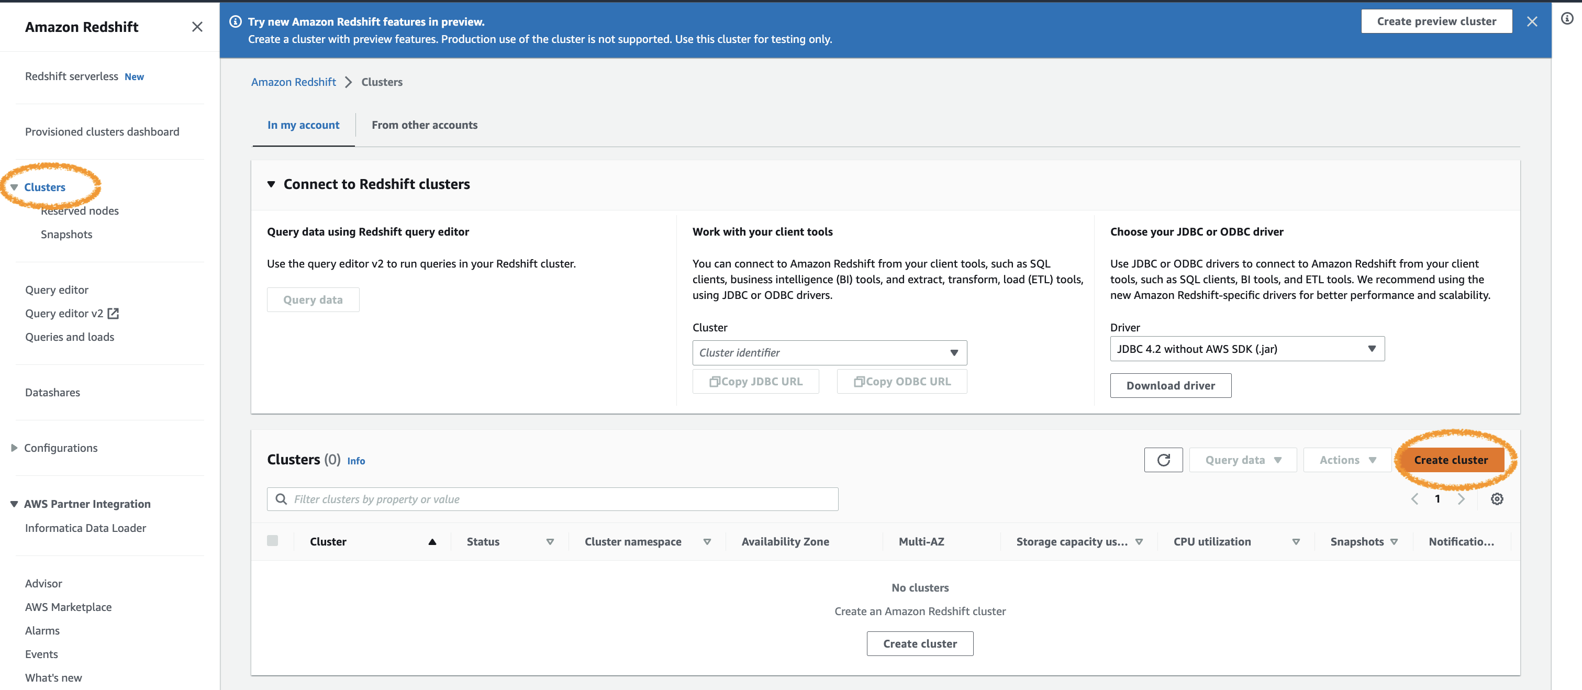The height and width of the screenshot is (690, 1582).
Task: Open table preferences gear icon
Action: 1497,499
